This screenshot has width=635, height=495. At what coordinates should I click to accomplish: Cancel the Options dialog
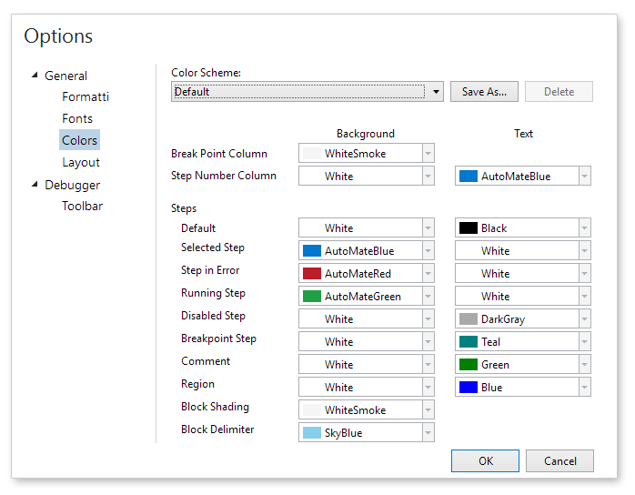coord(559,460)
